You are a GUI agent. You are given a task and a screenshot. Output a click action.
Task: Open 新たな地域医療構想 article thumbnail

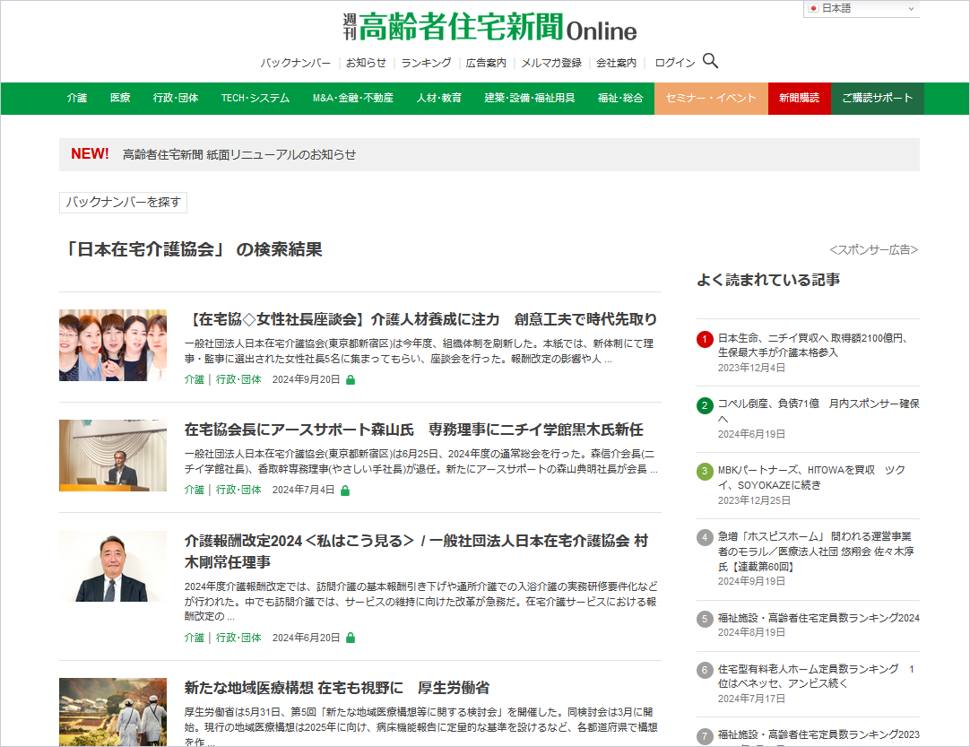pos(113,712)
